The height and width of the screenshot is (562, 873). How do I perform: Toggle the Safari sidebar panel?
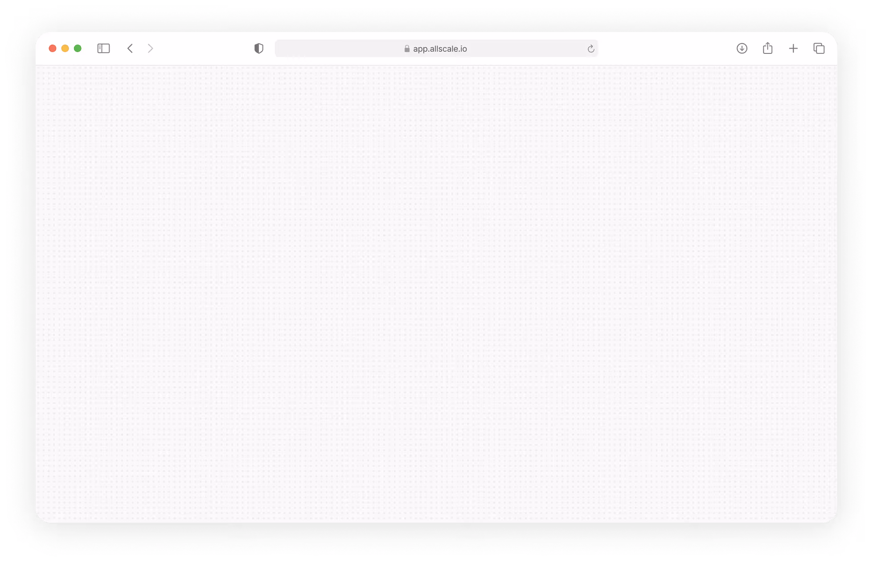[x=103, y=48]
